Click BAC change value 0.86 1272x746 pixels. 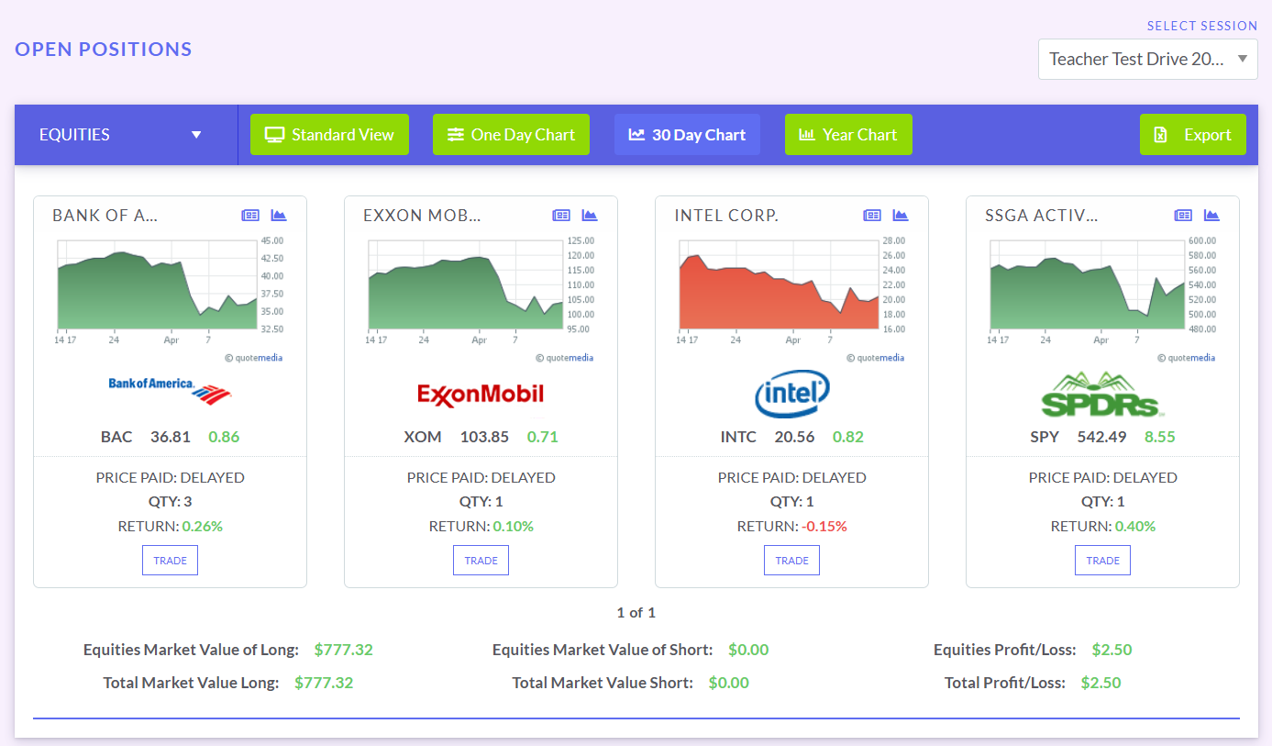[x=224, y=437]
